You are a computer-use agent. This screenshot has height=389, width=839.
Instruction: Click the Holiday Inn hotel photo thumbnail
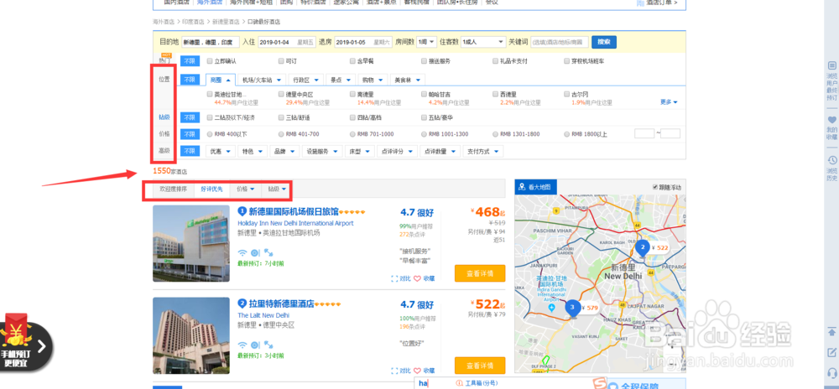191,244
